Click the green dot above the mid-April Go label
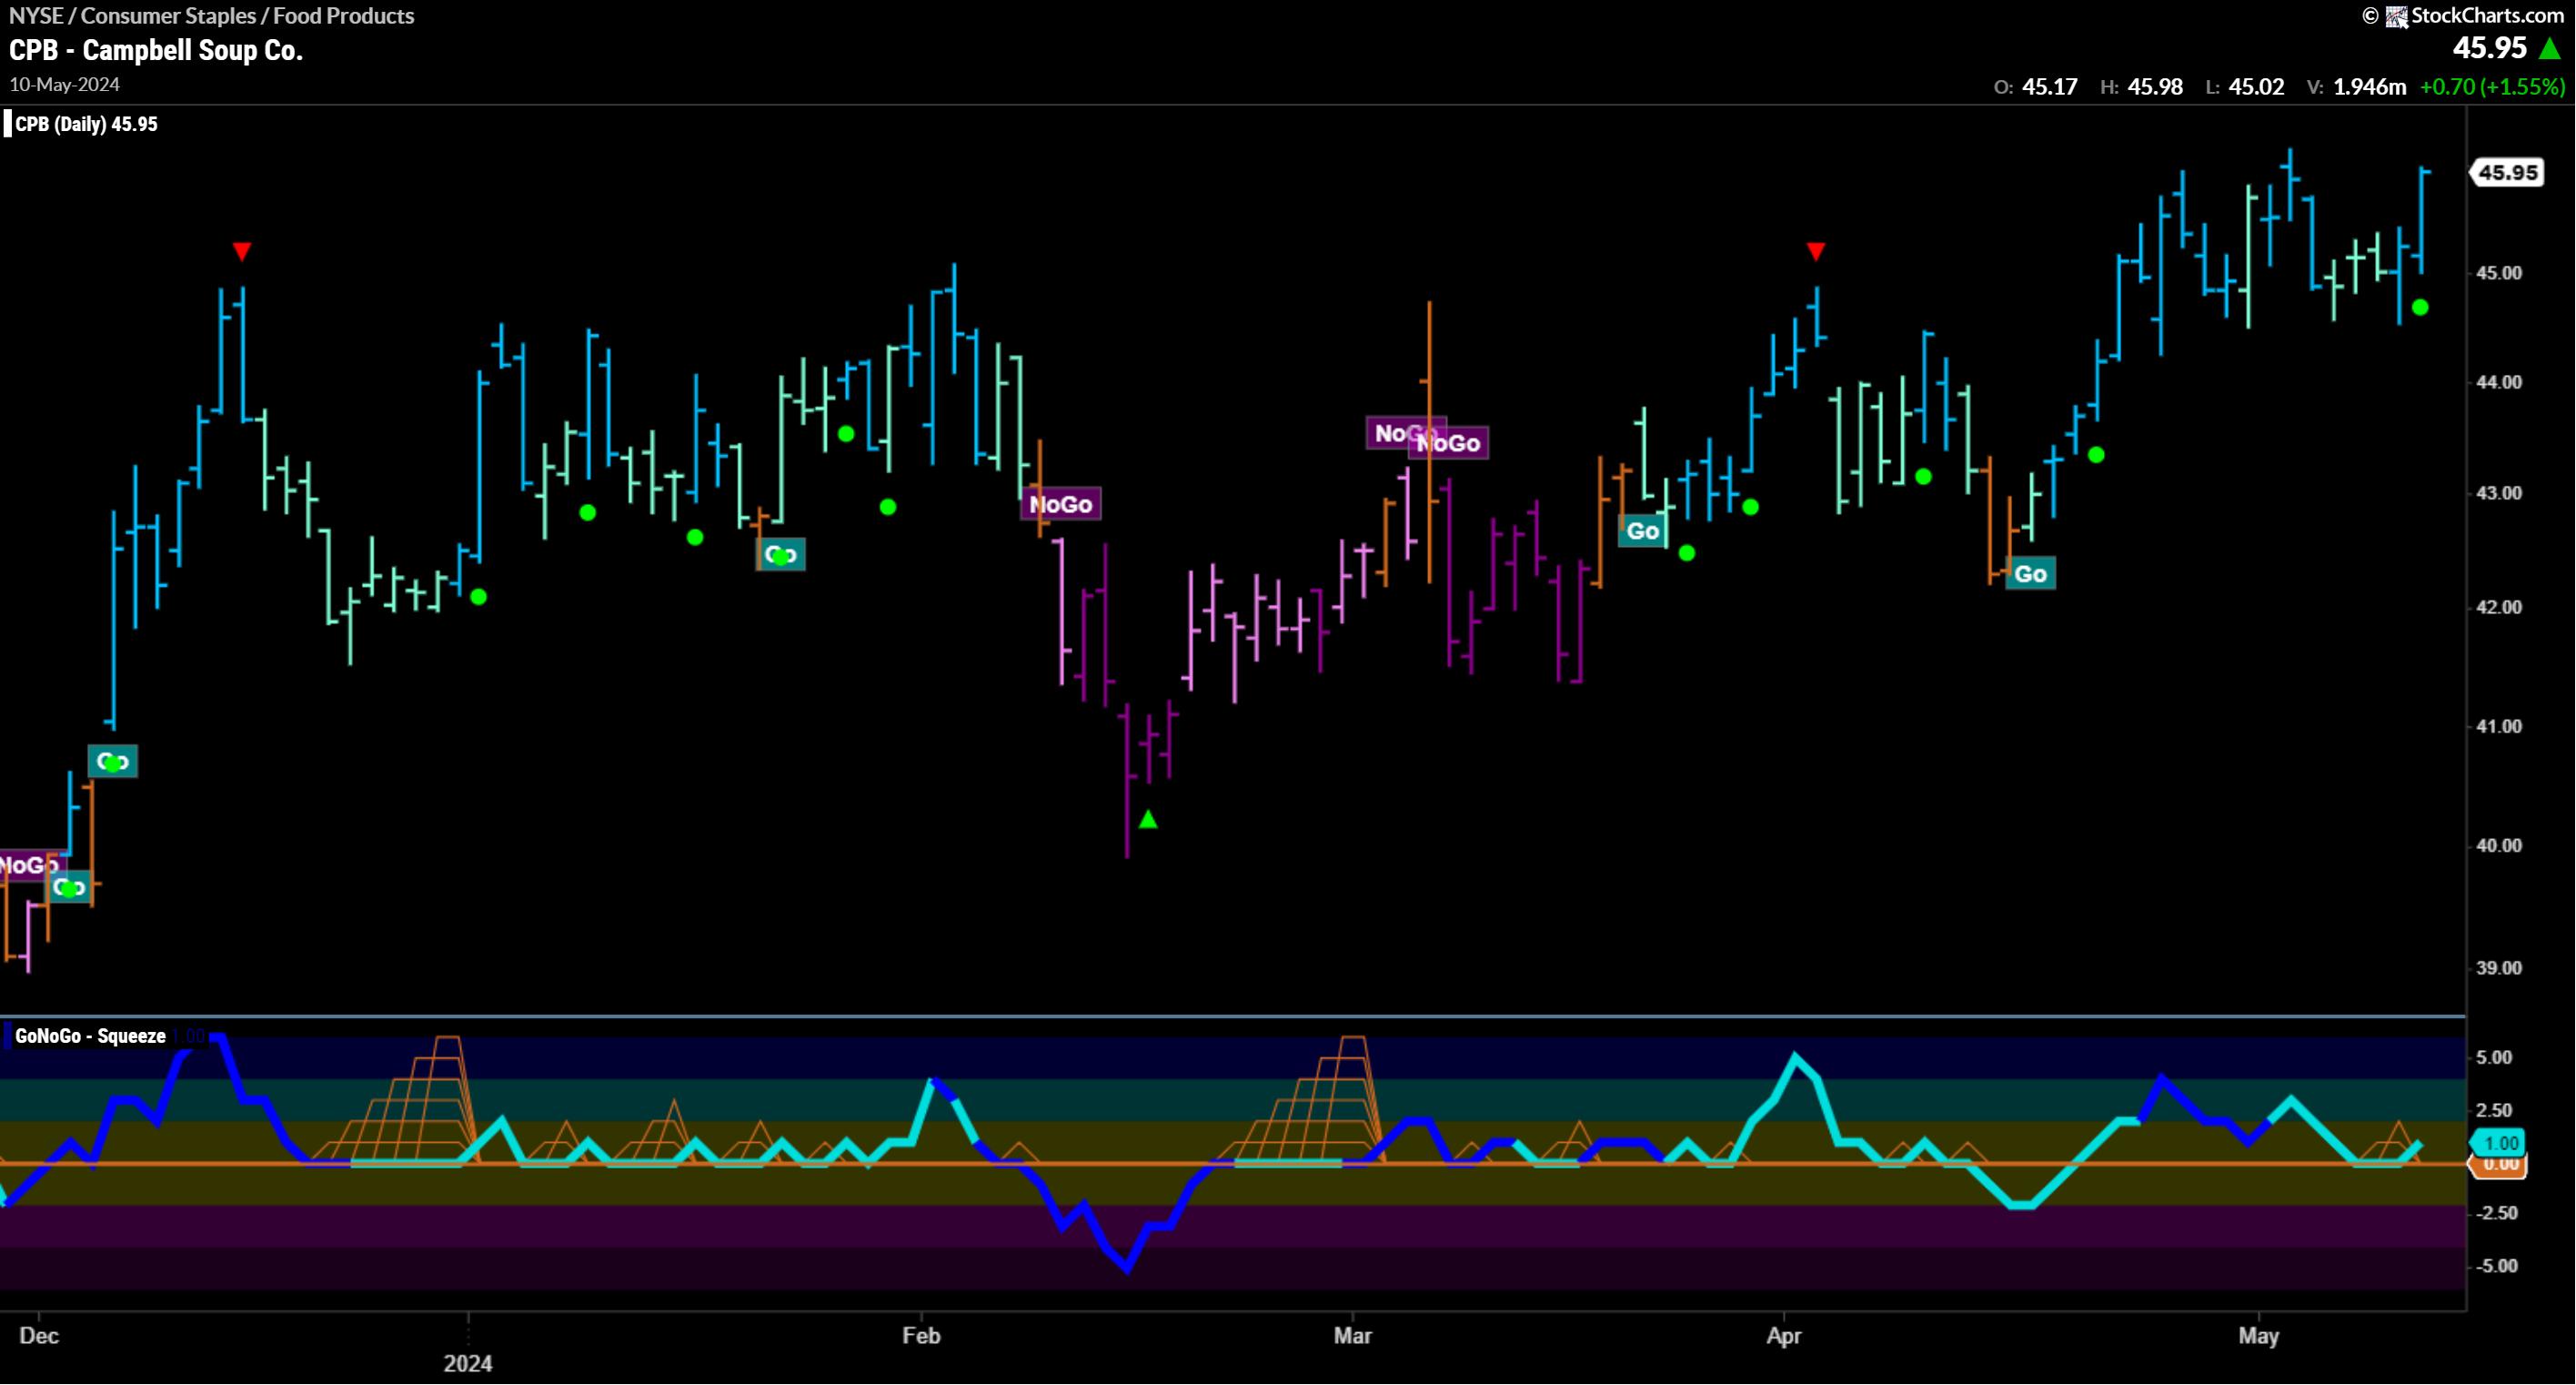The height and width of the screenshot is (1385, 2576). [2096, 455]
